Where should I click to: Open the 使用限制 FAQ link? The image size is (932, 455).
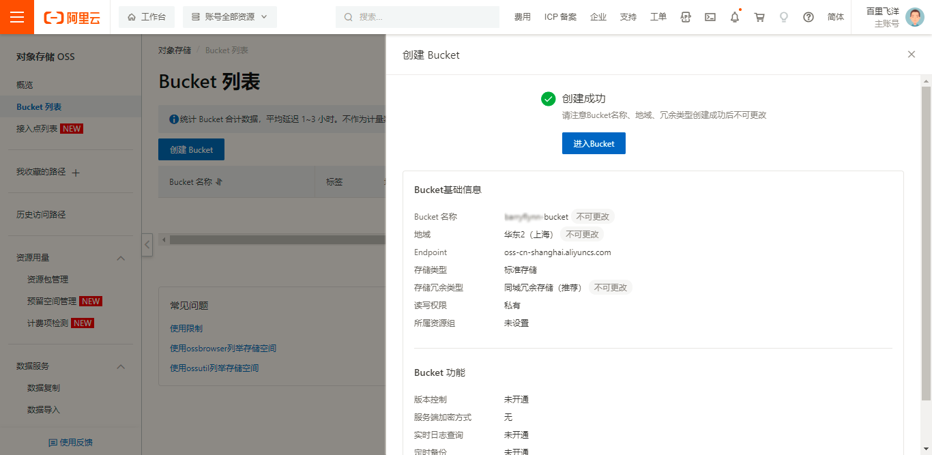tap(186, 328)
